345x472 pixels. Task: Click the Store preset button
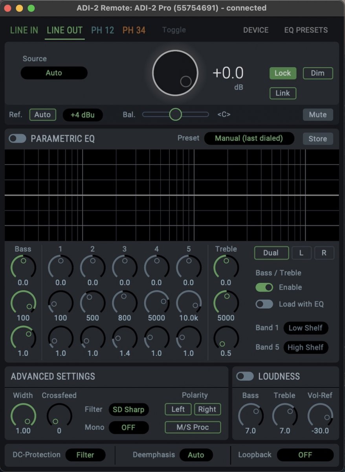click(x=318, y=138)
